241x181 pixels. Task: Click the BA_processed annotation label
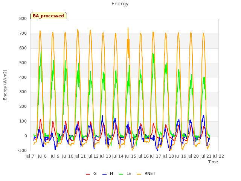(49, 15)
